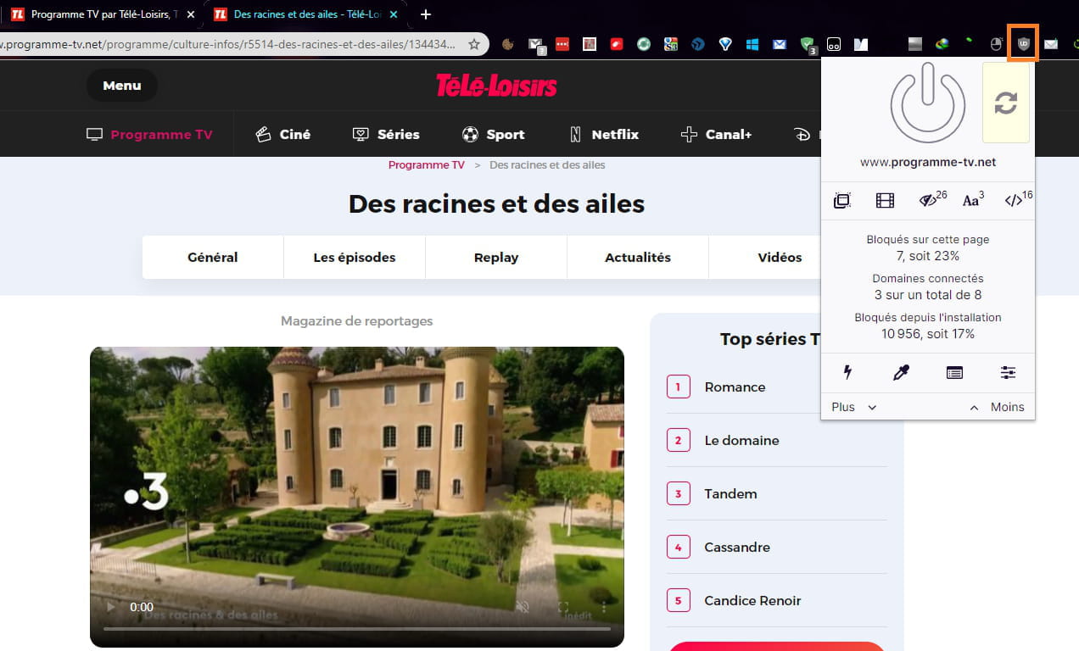Toggle remote fonts blocking (Aa icon)

[x=972, y=201]
